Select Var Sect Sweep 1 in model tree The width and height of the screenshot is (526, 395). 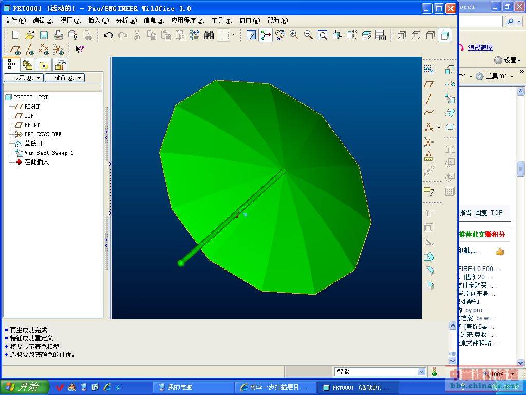[x=49, y=153]
